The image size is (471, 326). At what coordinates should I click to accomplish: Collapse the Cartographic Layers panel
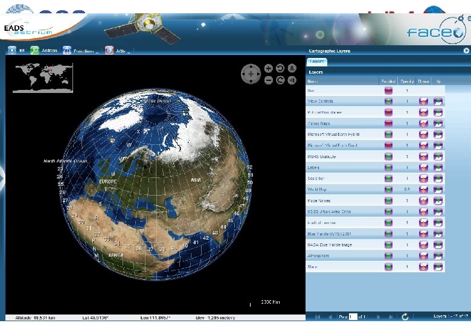pyautogui.click(x=466, y=51)
